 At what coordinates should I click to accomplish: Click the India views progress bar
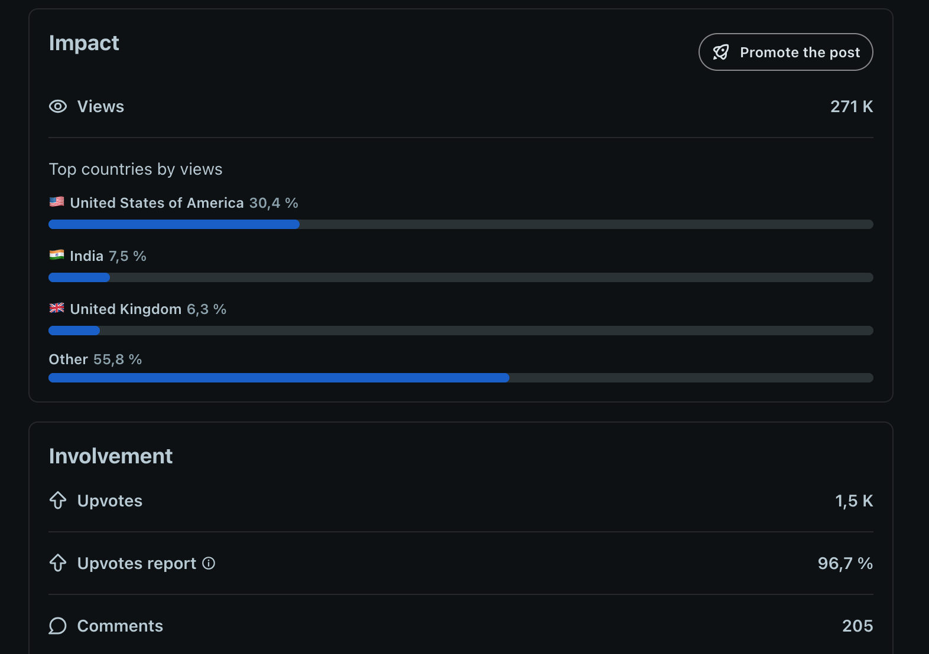click(460, 277)
